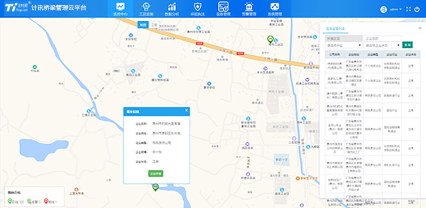Click the green details button in popup
This screenshot has height=208, width=426.
(x=155, y=173)
